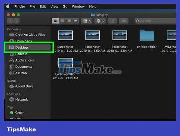180x136 pixels.
Task: Click the green tag color dot
Action: pyautogui.click(x=12, y=113)
